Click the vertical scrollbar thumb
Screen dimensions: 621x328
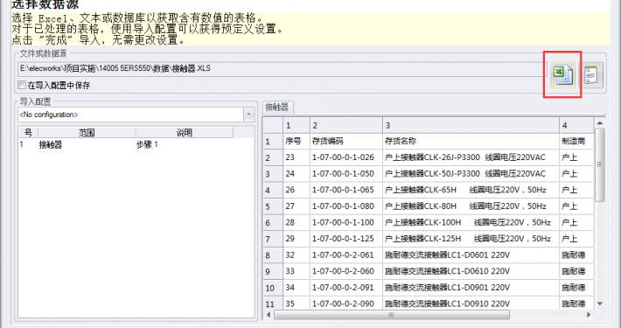point(600,164)
